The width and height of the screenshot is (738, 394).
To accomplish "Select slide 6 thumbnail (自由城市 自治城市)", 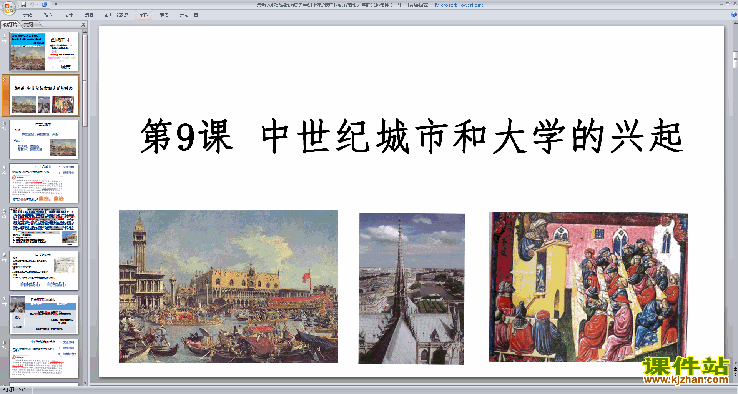I will tap(44, 271).
